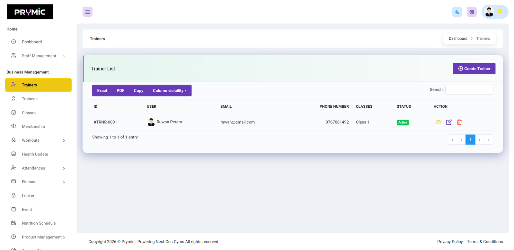The width and height of the screenshot is (514, 250).
Task: Select Membership in the sidebar
Action: [x=33, y=126]
